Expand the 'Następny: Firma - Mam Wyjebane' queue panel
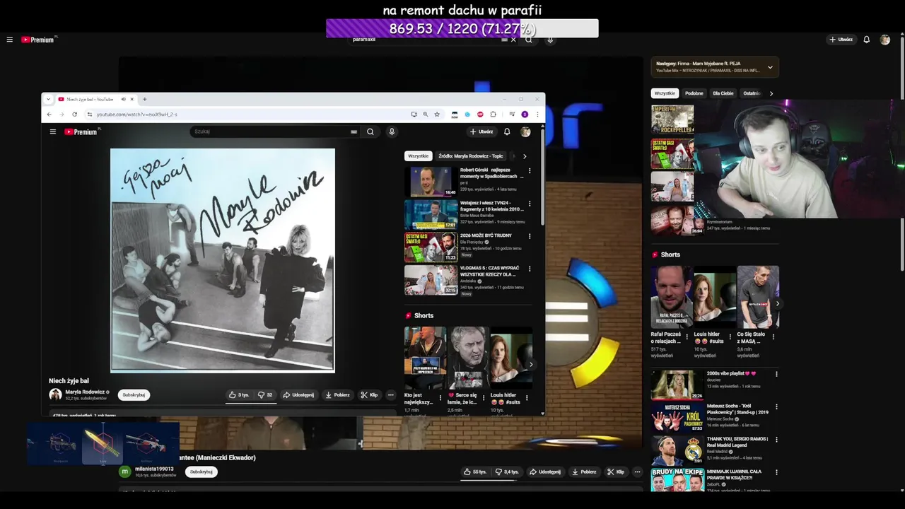The image size is (905, 509). pos(770,67)
